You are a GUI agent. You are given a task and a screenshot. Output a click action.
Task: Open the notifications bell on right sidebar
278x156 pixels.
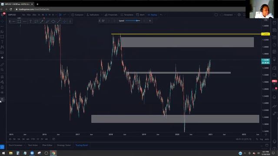pyautogui.click(x=275, y=97)
